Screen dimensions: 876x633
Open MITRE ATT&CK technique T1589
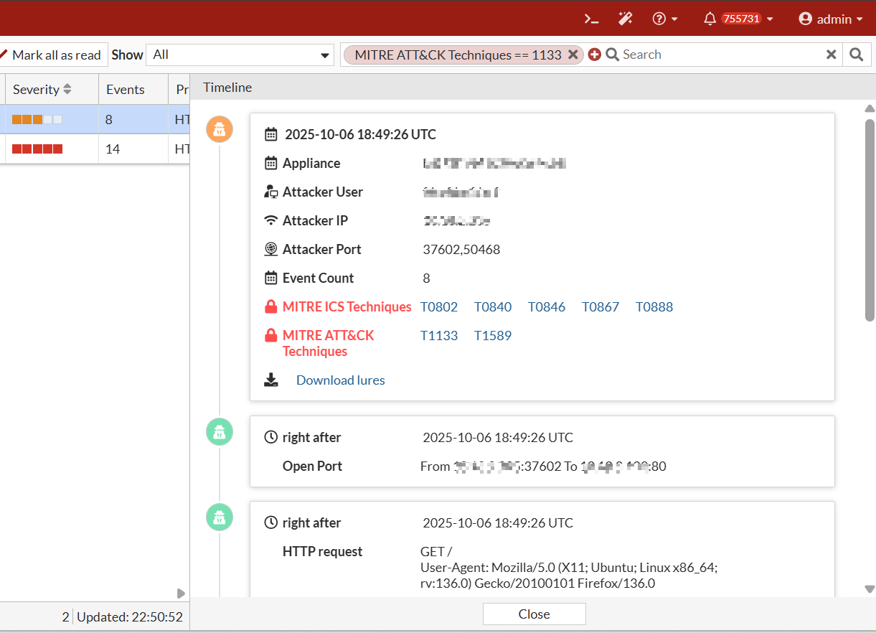pyautogui.click(x=493, y=336)
